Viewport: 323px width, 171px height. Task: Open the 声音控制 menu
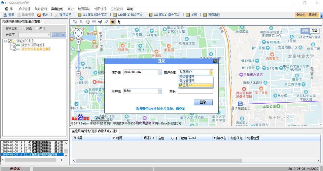[57, 9]
